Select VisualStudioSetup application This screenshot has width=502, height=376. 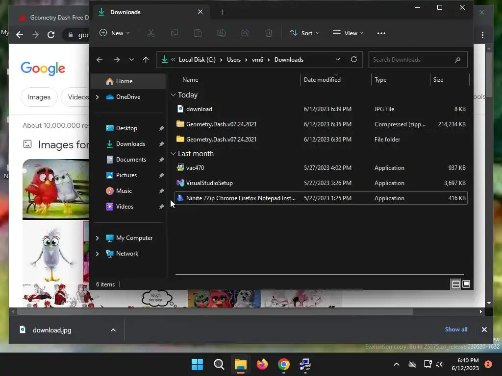click(321, 183)
